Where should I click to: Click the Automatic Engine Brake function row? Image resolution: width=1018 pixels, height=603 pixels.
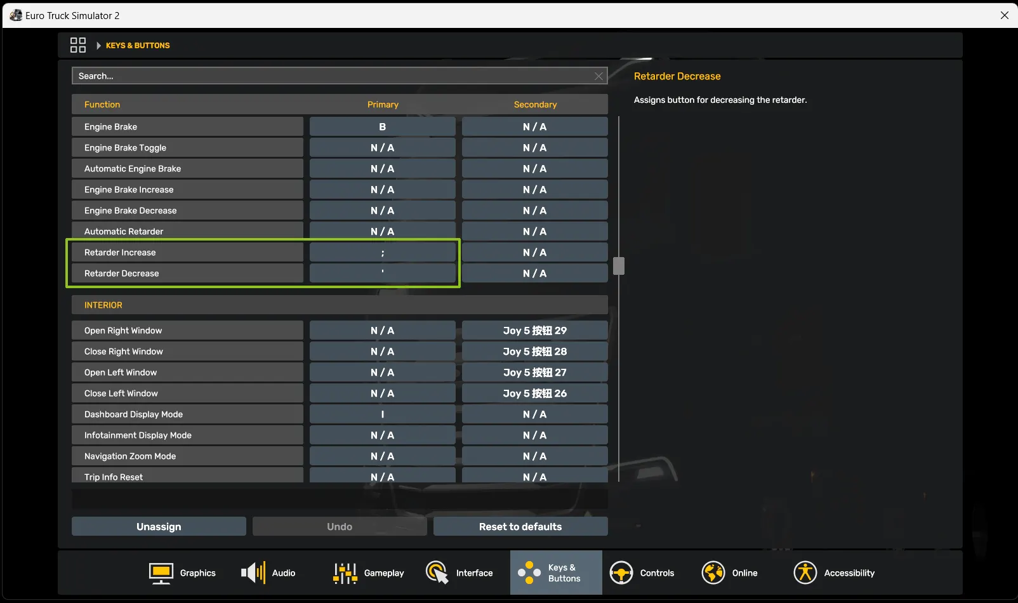coord(187,168)
